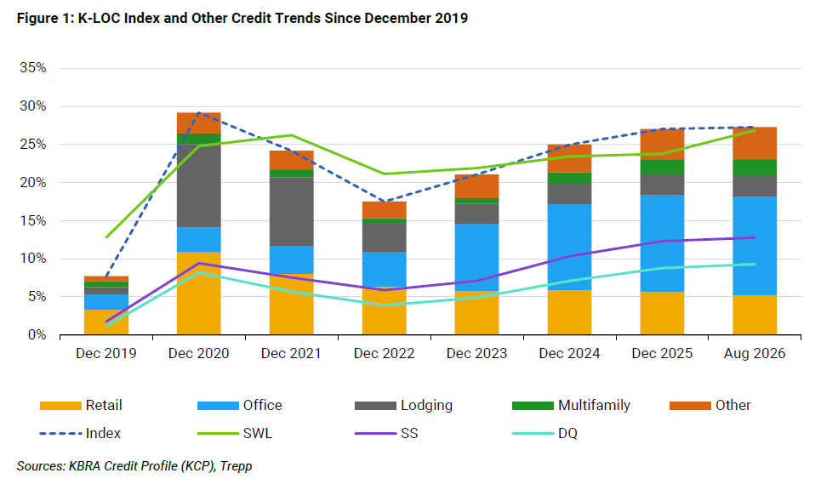
Task: Select the "0%" y-axis label
Action: tap(37, 335)
